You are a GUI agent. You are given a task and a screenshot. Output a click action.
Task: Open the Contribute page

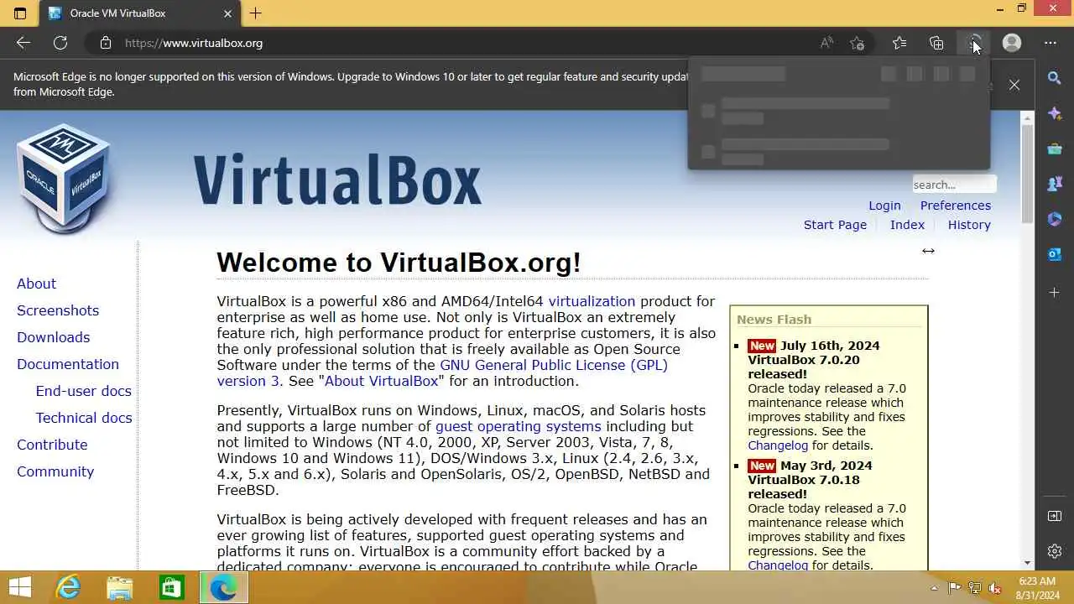(52, 445)
